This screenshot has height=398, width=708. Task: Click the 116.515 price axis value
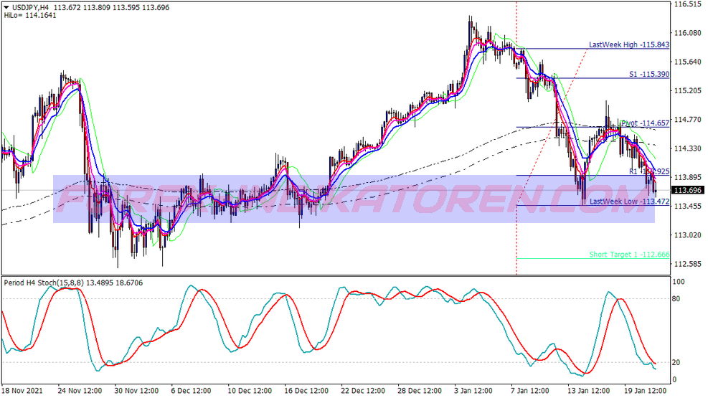688,4
